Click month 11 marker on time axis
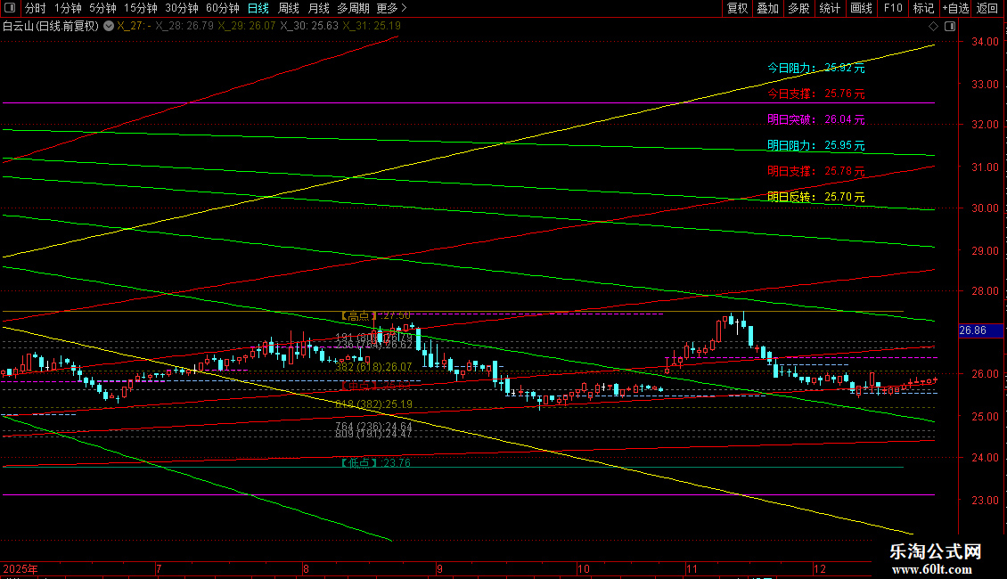This screenshot has width=1007, height=579. click(x=691, y=568)
